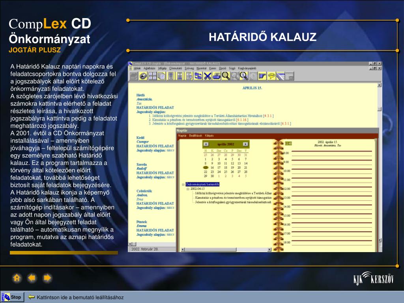Click the 14.00 time slot line in the planner
Image resolution: width=404 pixels, height=303 pixels.
coord(331,205)
